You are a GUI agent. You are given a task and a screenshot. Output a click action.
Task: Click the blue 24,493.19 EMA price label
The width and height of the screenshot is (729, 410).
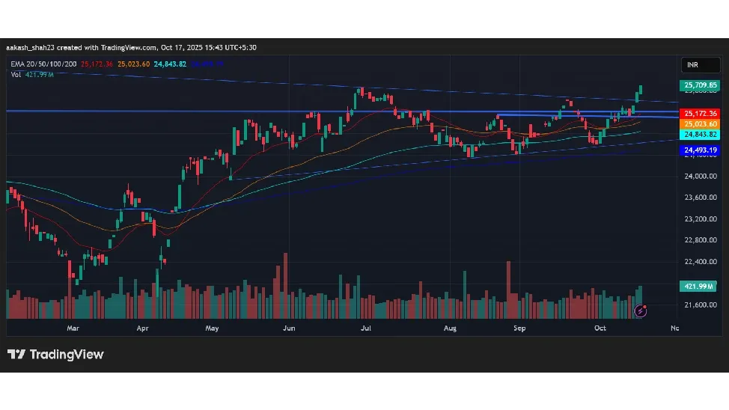click(x=699, y=150)
